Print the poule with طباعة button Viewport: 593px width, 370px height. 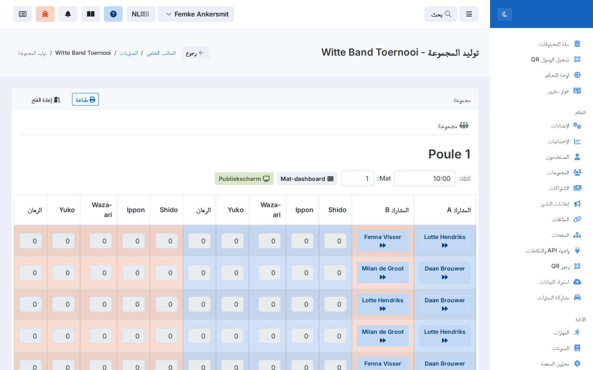[x=85, y=100]
